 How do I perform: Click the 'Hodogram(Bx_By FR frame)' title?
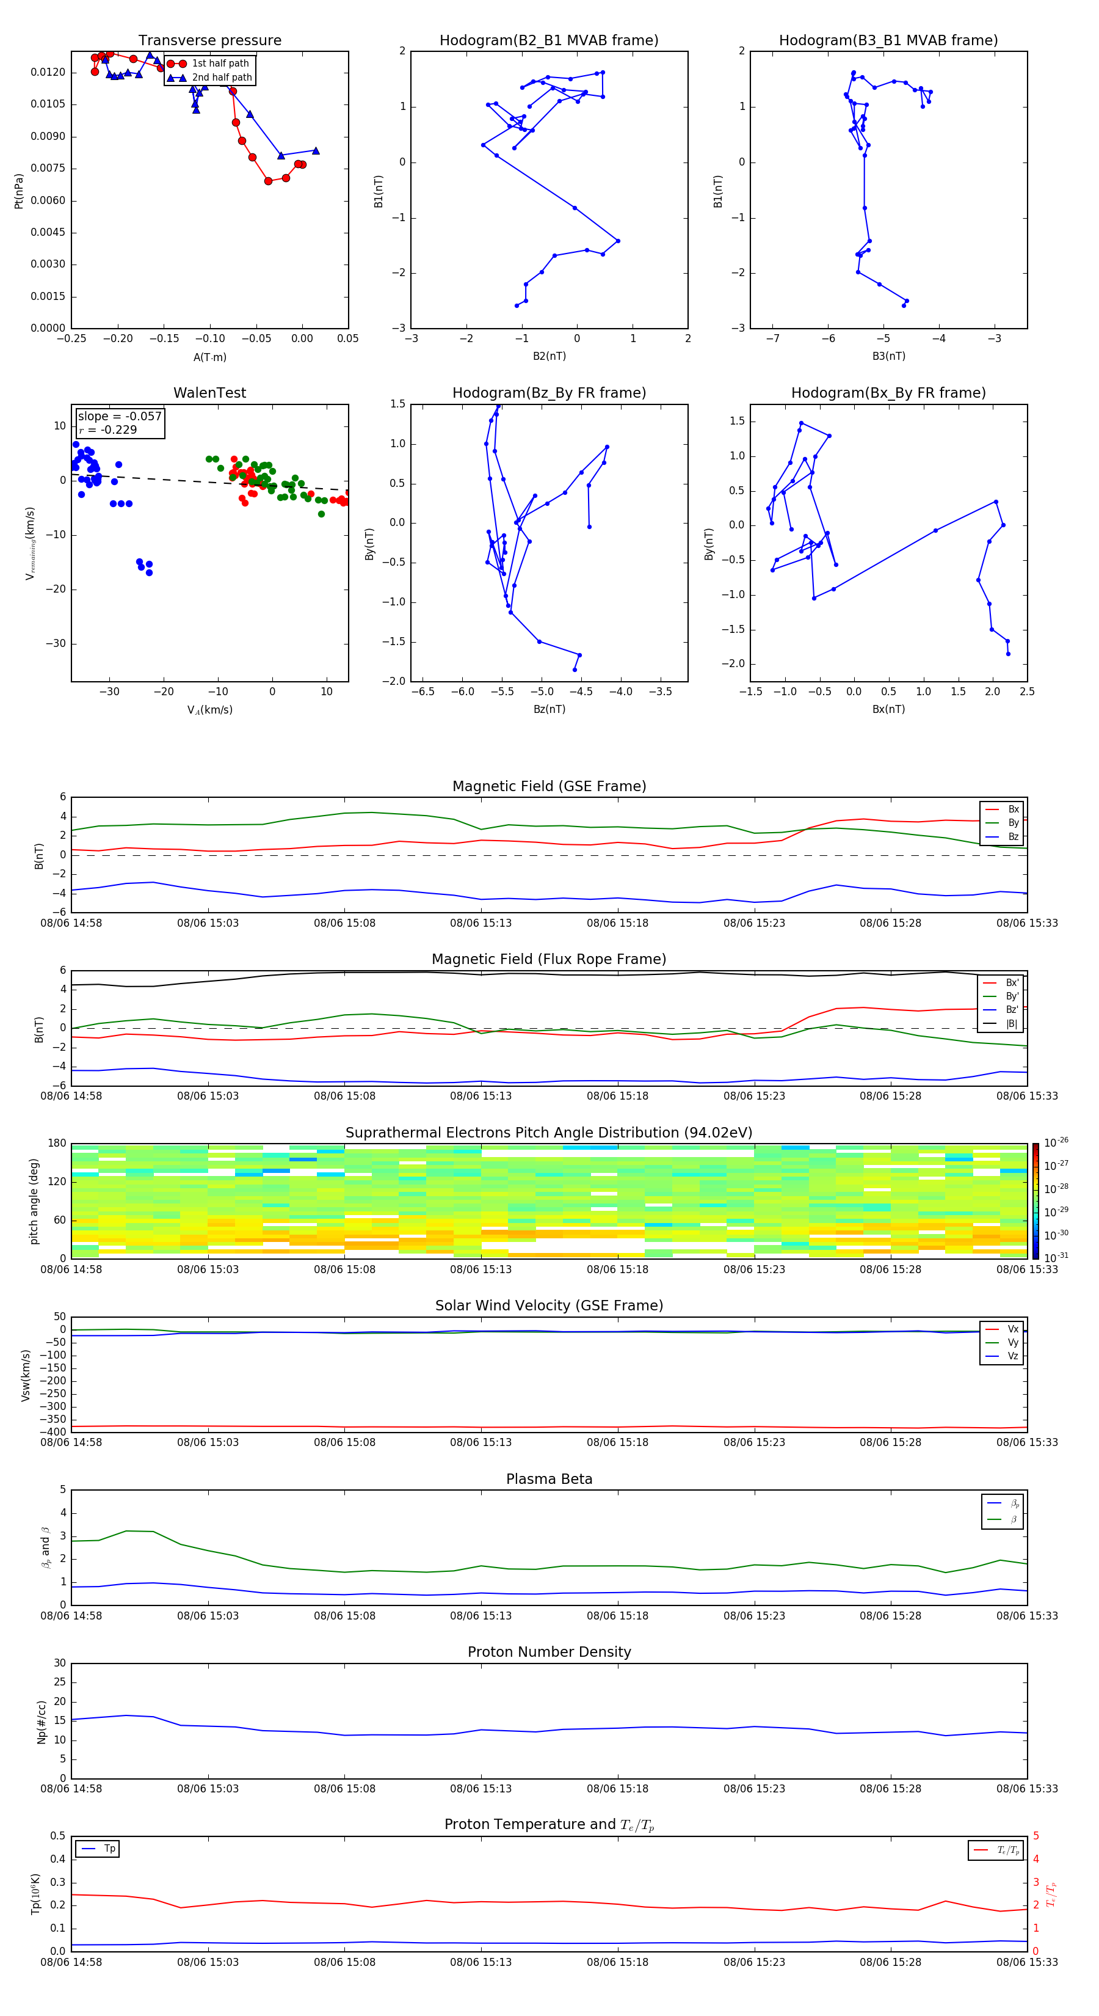[x=888, y=393]
